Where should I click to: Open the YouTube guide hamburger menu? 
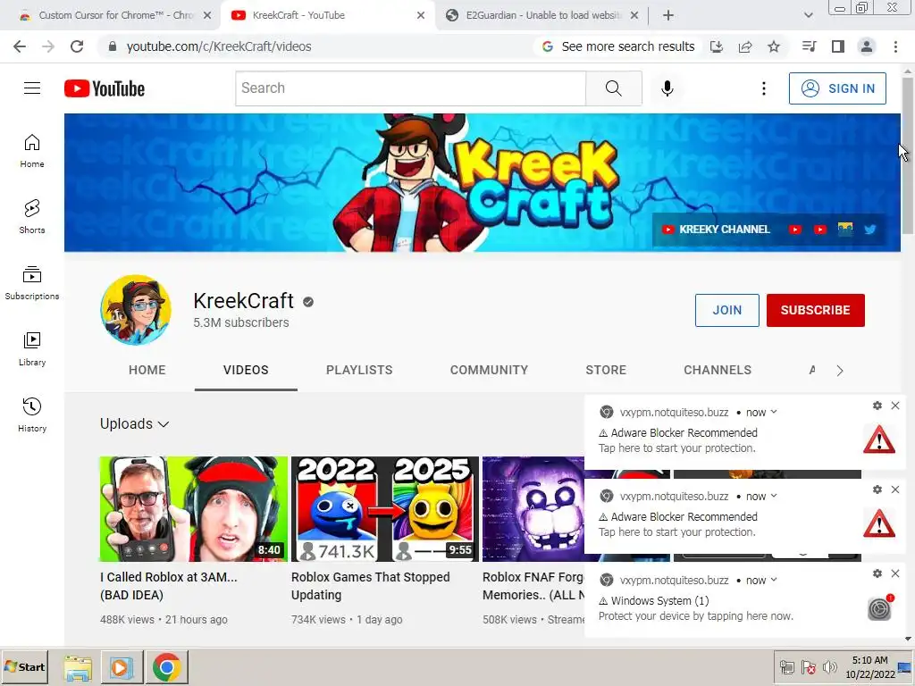click(32, 88)
